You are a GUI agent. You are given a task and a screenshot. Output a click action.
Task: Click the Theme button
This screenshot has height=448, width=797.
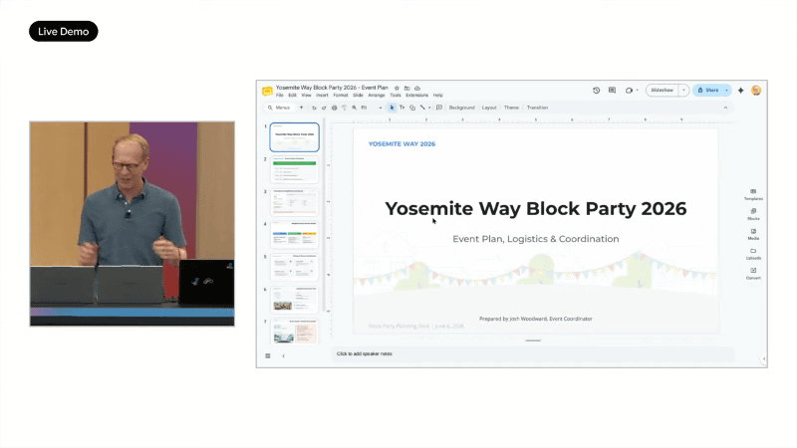511,108
